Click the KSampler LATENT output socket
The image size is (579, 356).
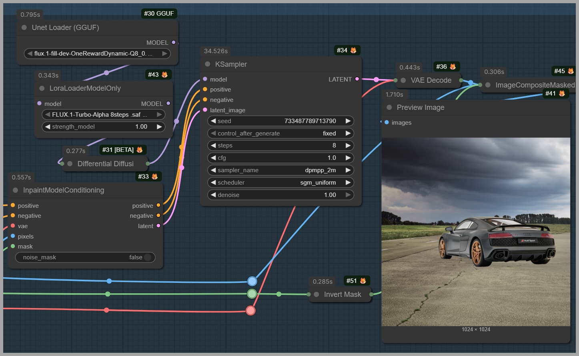(357, 79)
